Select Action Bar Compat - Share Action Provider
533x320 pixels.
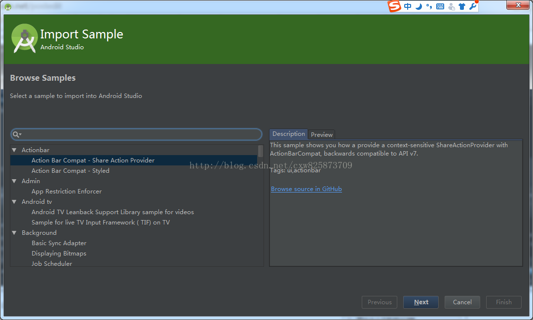point(134,160)
